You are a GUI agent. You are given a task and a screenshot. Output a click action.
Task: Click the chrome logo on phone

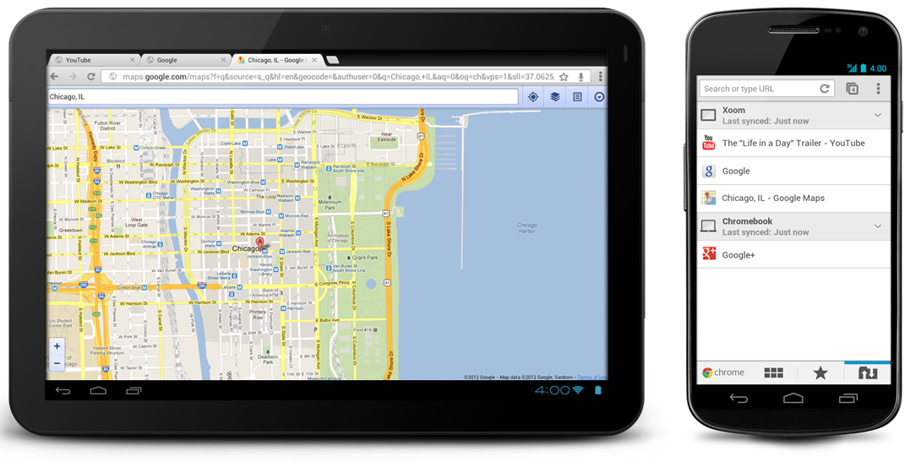pyautogui.click(x=723, y=372)
